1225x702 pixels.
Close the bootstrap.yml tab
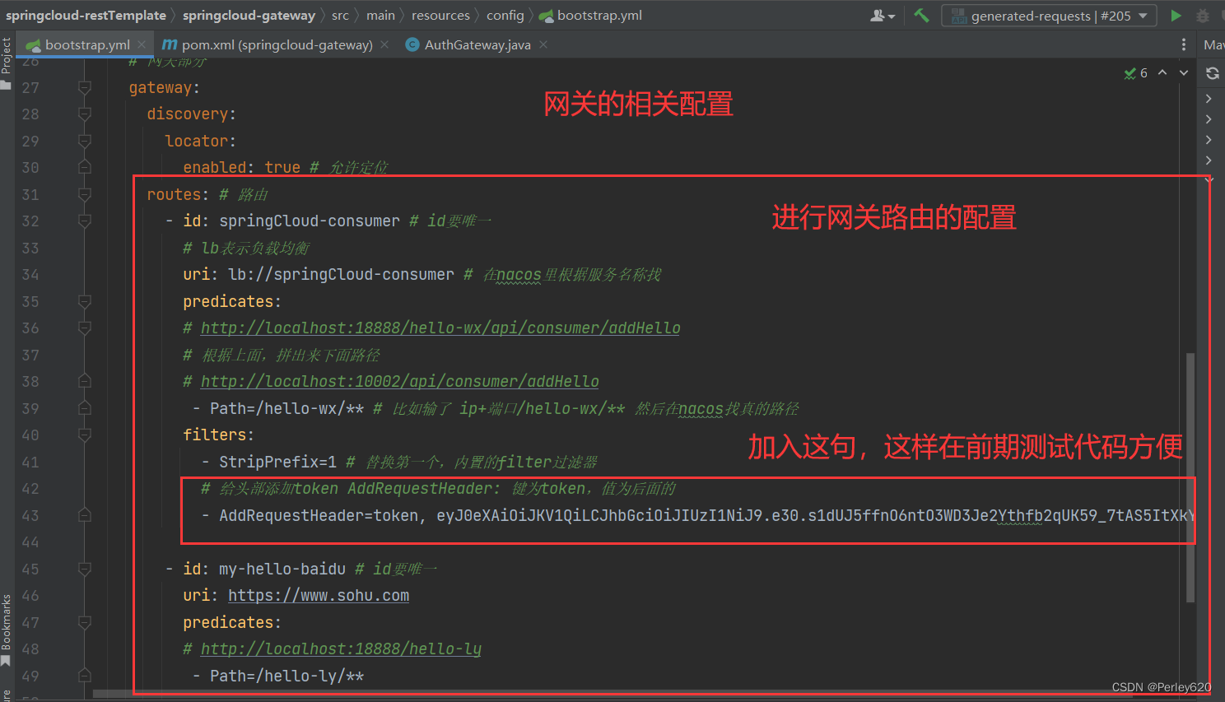click(x=142, y=44)
